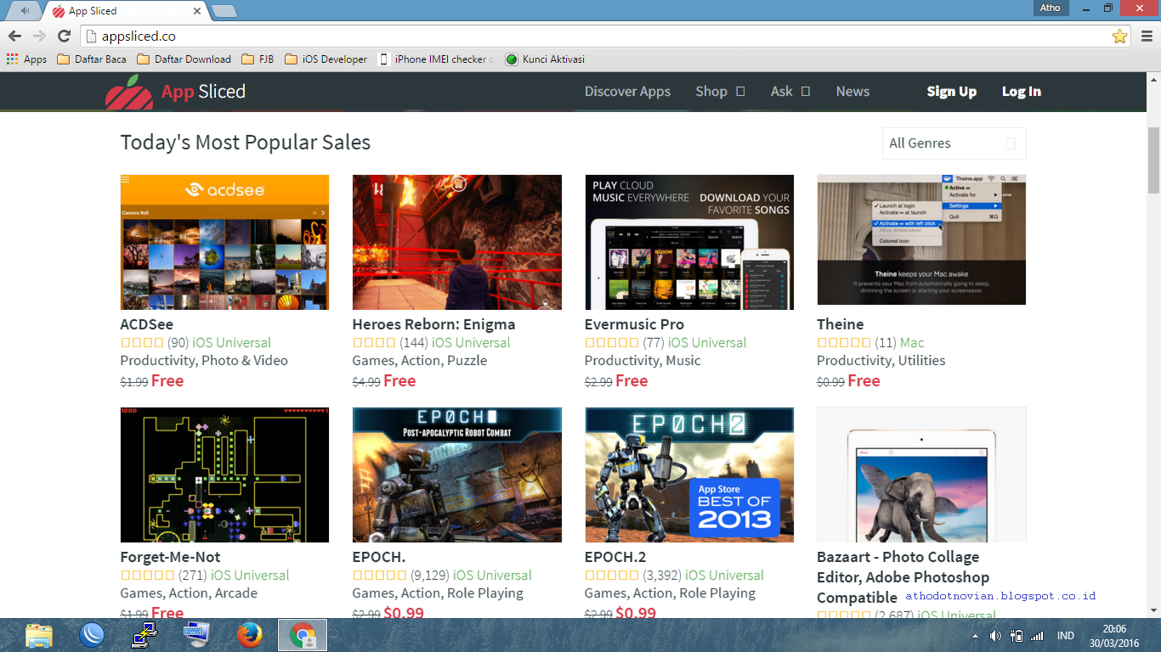The width and height of the screenshot is (1161, 652).
Task: Open the Kunci Aktivasi bookmark
Action: [545, 59]
